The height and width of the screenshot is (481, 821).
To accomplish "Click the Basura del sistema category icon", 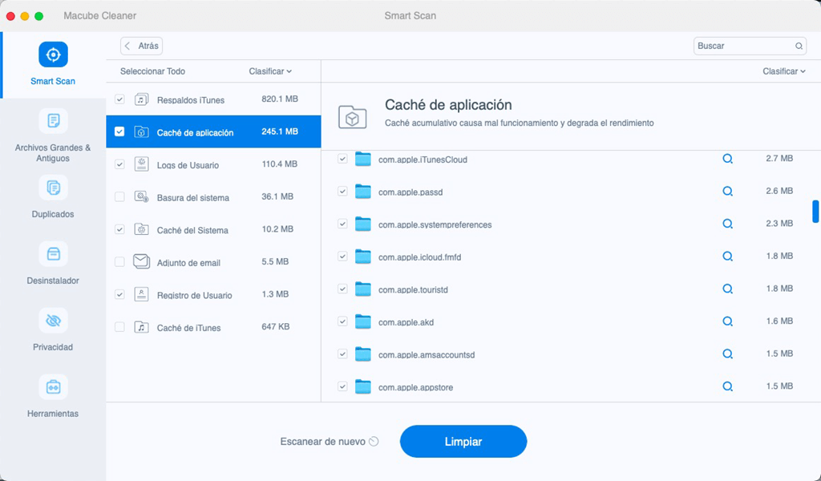I will click(x=141, y=196).
